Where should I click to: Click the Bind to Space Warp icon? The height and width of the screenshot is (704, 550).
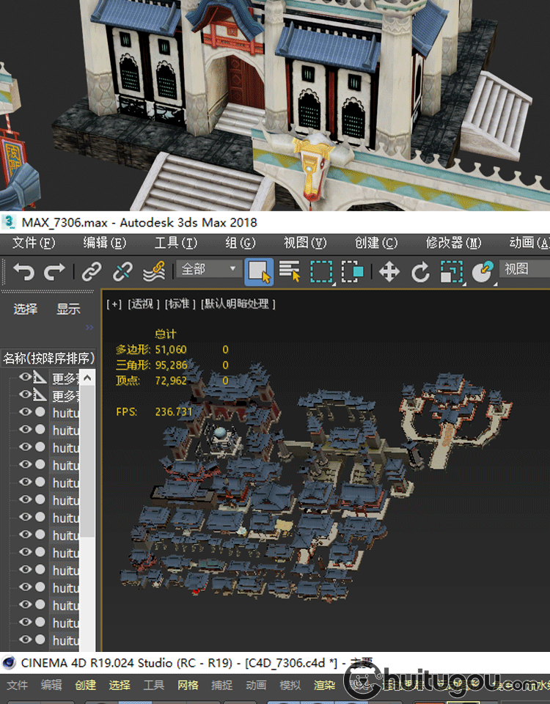coord(153,271)
